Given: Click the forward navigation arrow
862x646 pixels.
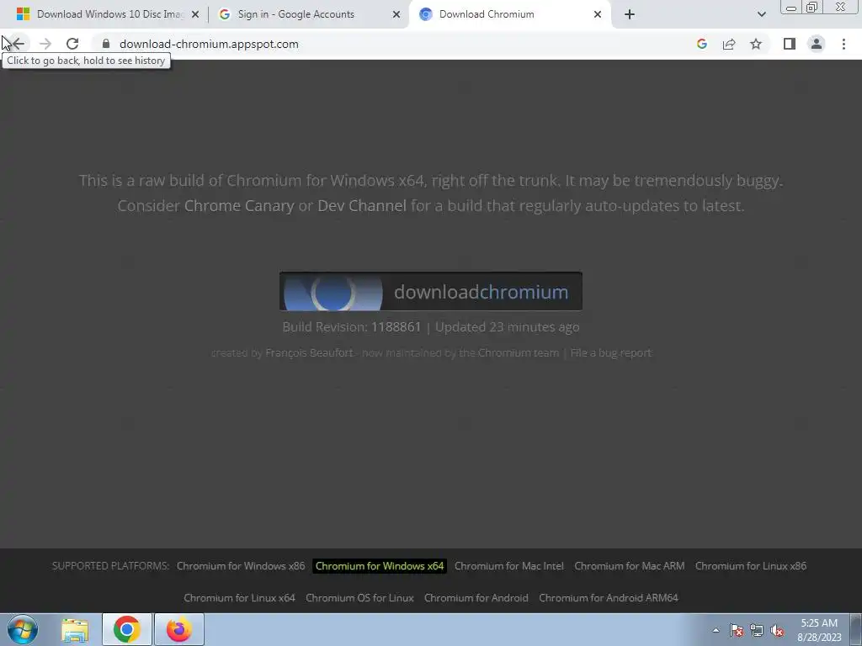Looking at the screenshot, I should coord(45,44).
